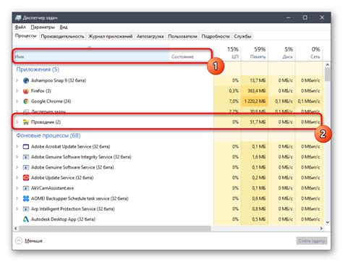Click the Проводник folder icon

(x=26, y=122)
